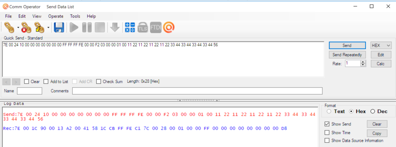The image size is (396, 147).
Task: Open connection via chain link icon
Action: coord(10,27)
